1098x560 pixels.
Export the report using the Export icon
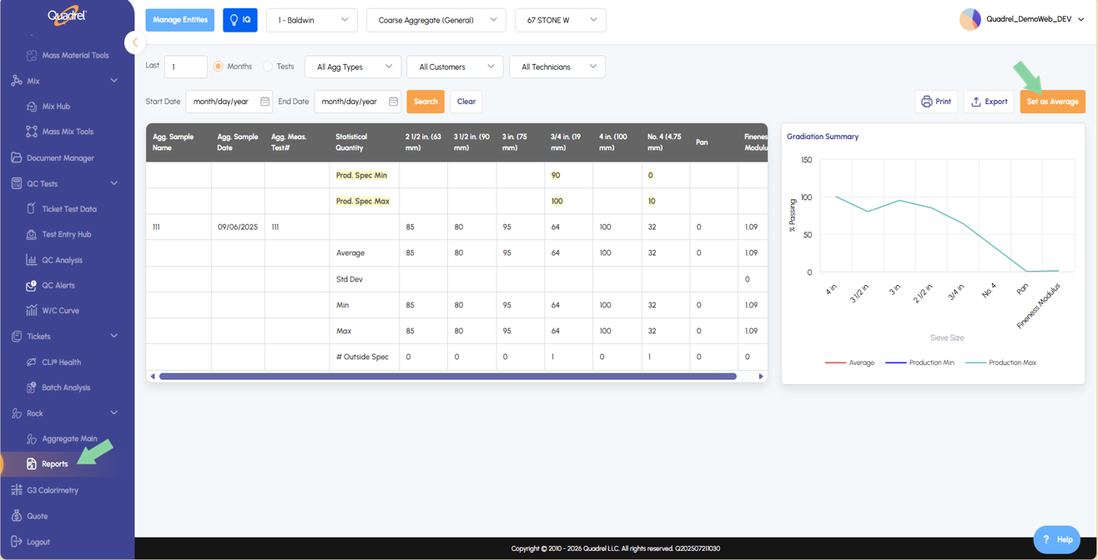click(989, 102)
